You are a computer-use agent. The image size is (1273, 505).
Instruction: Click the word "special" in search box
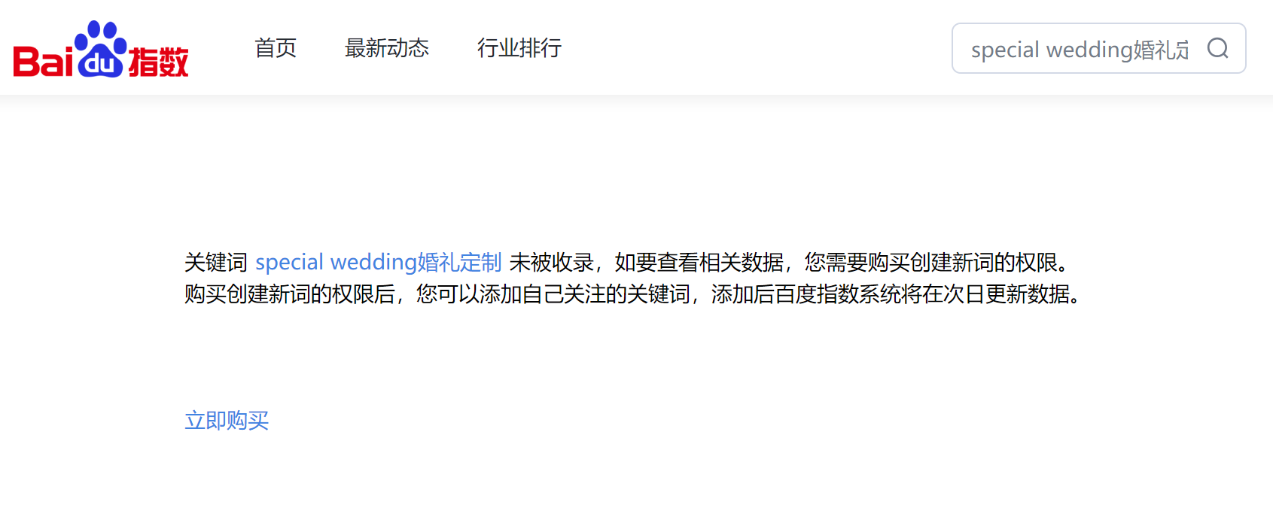click(x=1005, y=50)
